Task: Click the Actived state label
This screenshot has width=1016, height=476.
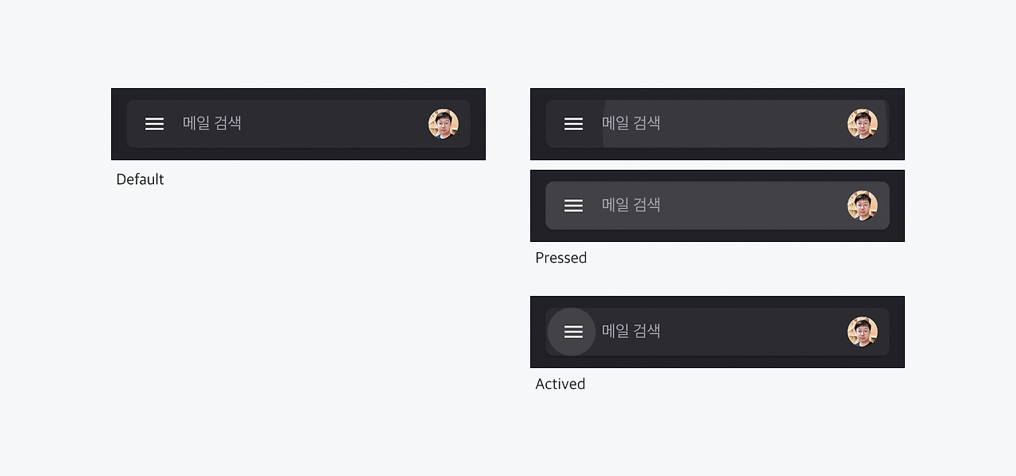Action: pos(560,383)
